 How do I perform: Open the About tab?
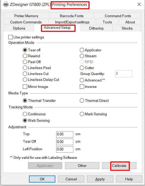coord(130,22)
